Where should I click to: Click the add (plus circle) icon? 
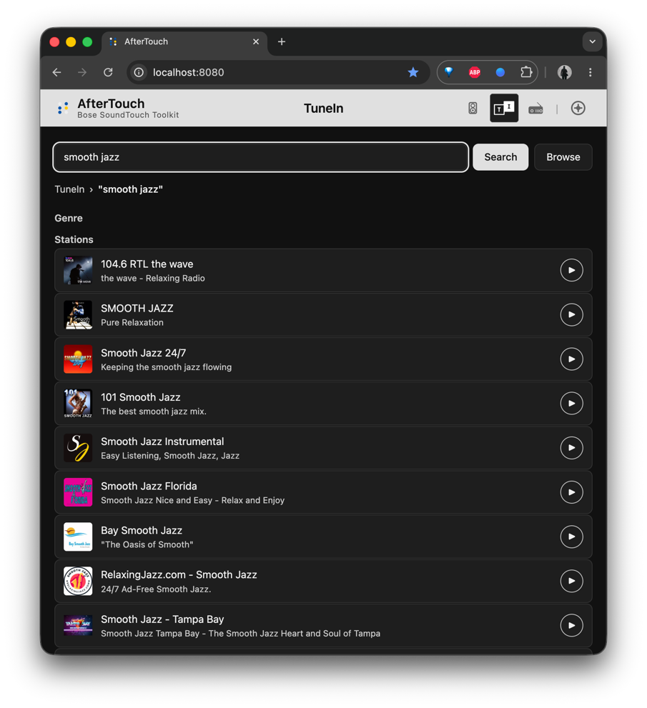(x=578, y=109)
